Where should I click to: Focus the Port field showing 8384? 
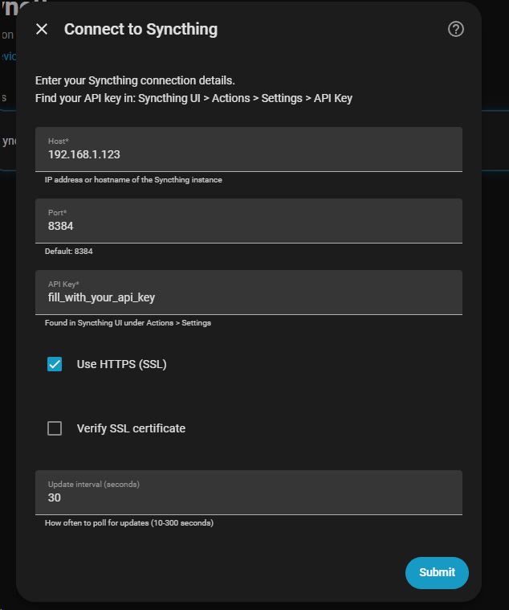249,221
